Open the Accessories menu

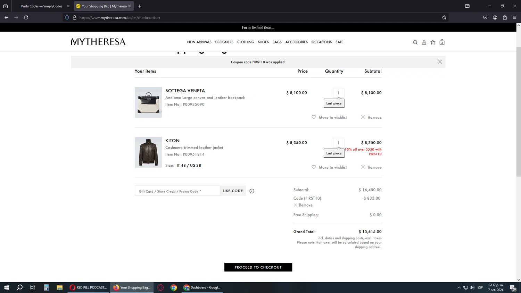pyautogui.click(x=297, y=42)
